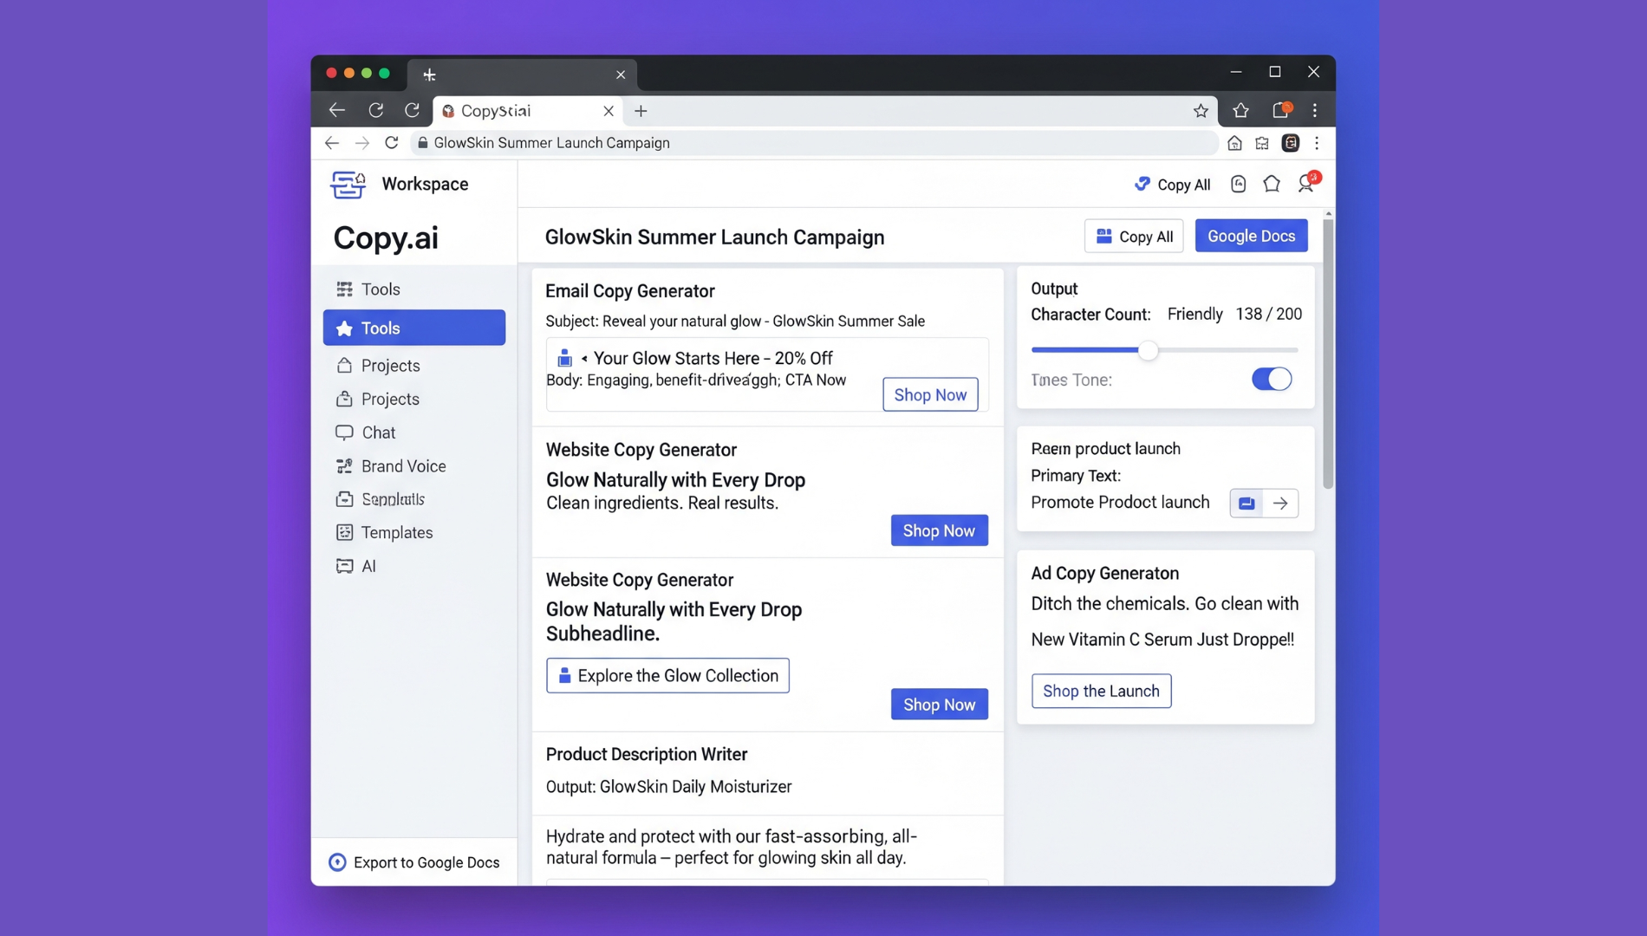The width and height of the screenshot is (1647, 936).
Task: Click the Copy All button beside Google Docs
Action: 1134,237
